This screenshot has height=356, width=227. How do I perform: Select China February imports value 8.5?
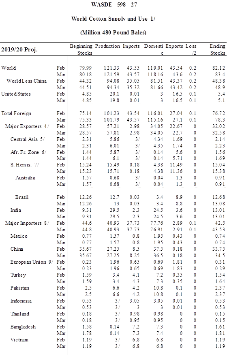coord(136,249)
